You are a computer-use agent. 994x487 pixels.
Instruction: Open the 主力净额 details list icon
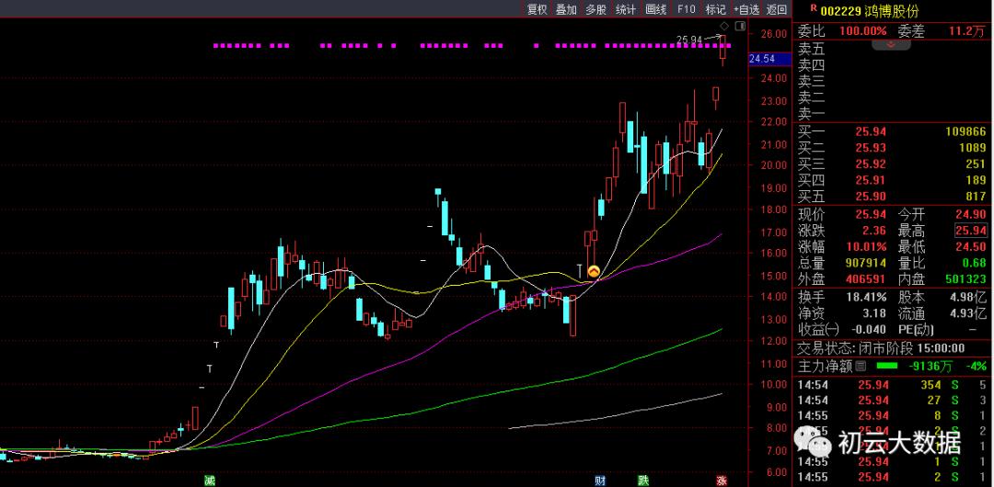[861, 366]
